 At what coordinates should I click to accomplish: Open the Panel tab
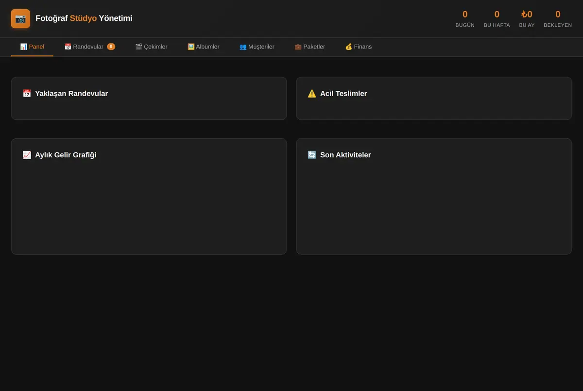pos(32,47)
